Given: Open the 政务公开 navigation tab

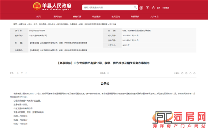Looking at the screenshot, I should tap(77, 17).
